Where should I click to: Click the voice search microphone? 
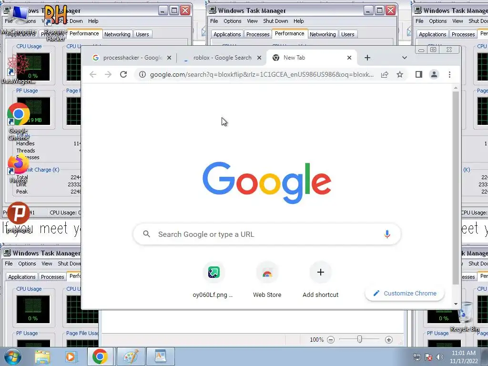[x=387, y=234]
